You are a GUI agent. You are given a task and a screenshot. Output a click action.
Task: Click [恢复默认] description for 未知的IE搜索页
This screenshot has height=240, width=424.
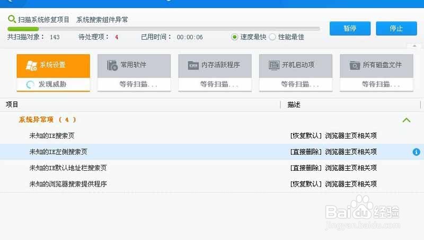pos(333,136)
